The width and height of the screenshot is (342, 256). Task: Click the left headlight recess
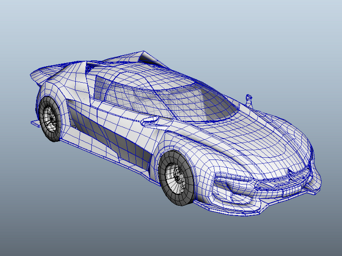click(x=234, y=185)
